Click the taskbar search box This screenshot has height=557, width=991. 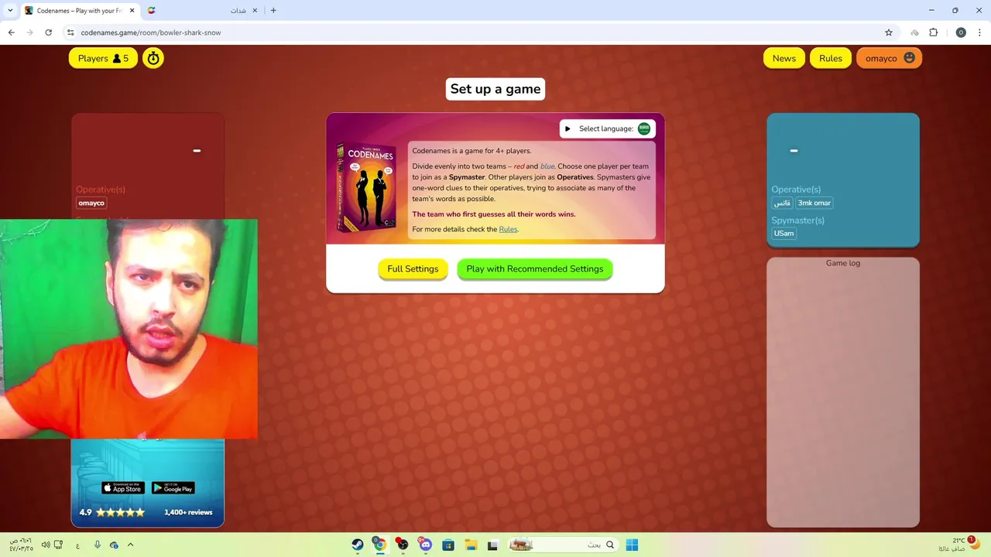[563, 545]
